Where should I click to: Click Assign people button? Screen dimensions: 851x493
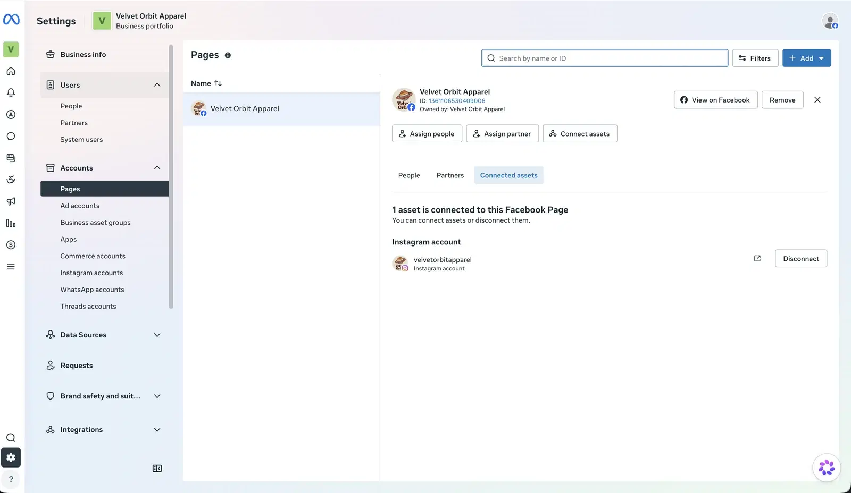point(427,134)
